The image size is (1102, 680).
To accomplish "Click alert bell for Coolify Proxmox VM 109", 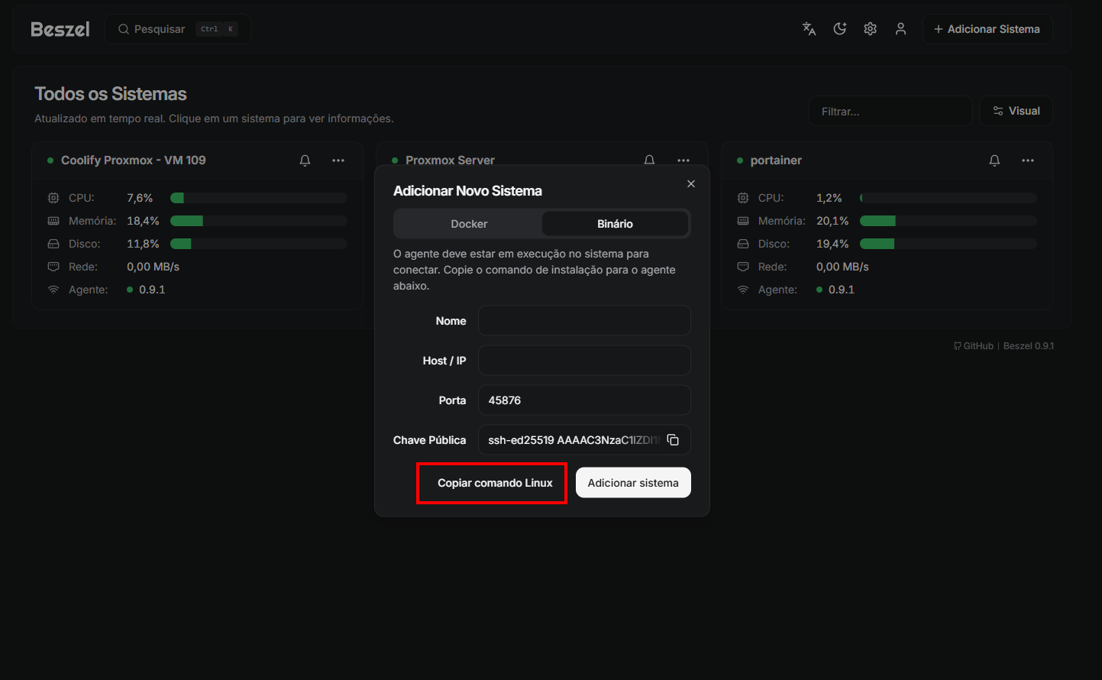I will click(x=305, y=160).
